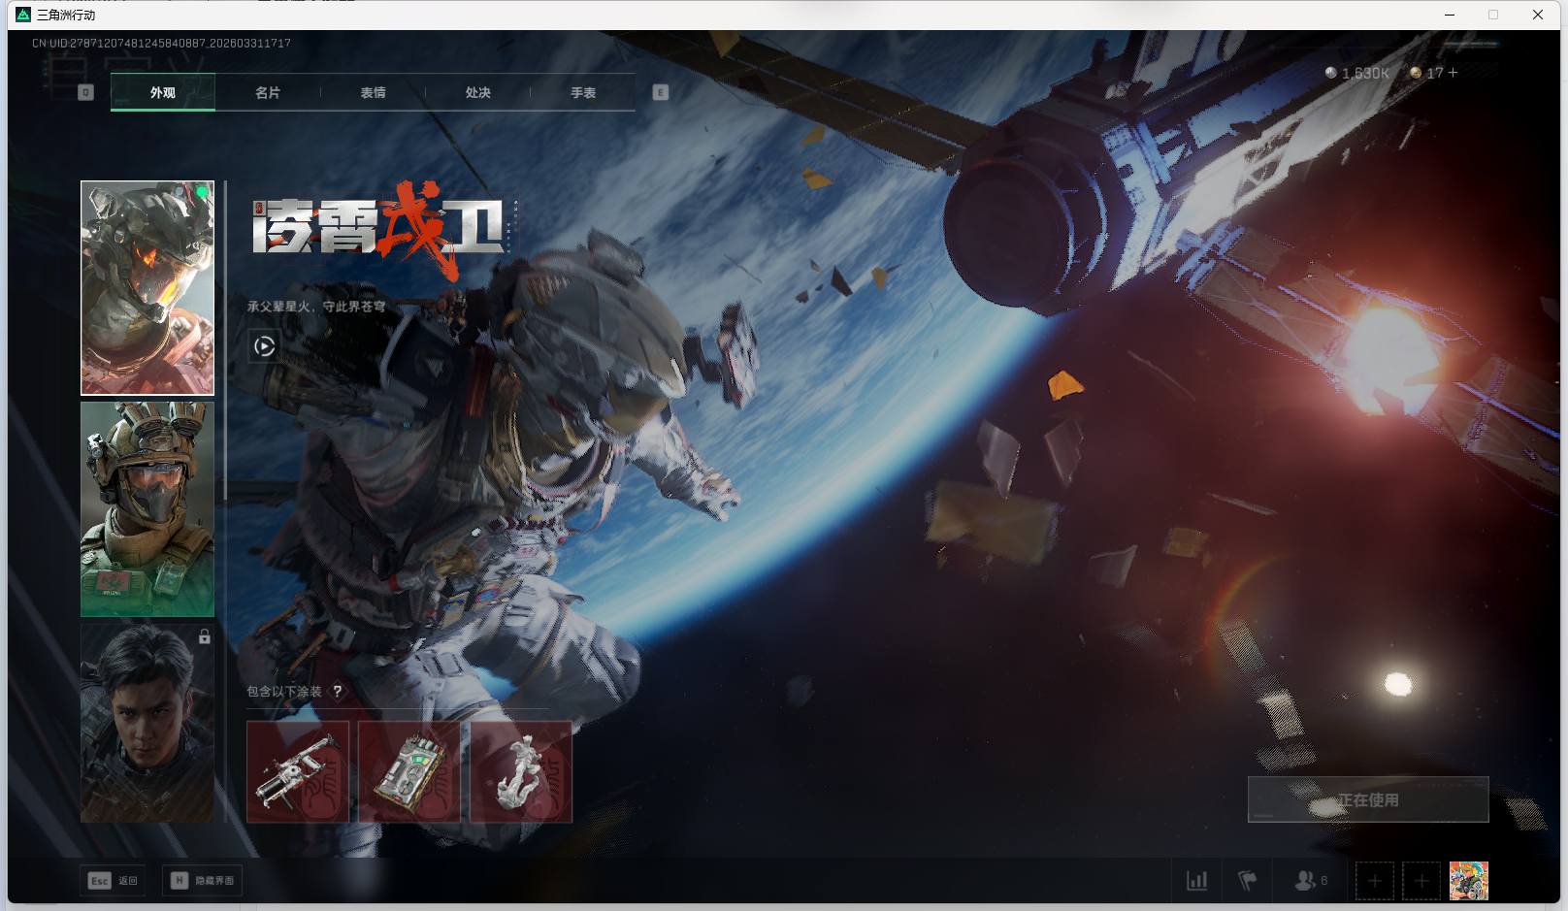Click the green triangle app logo in title bar
The height and width of the screenshot is (911, 1568).
click(23, 15)
